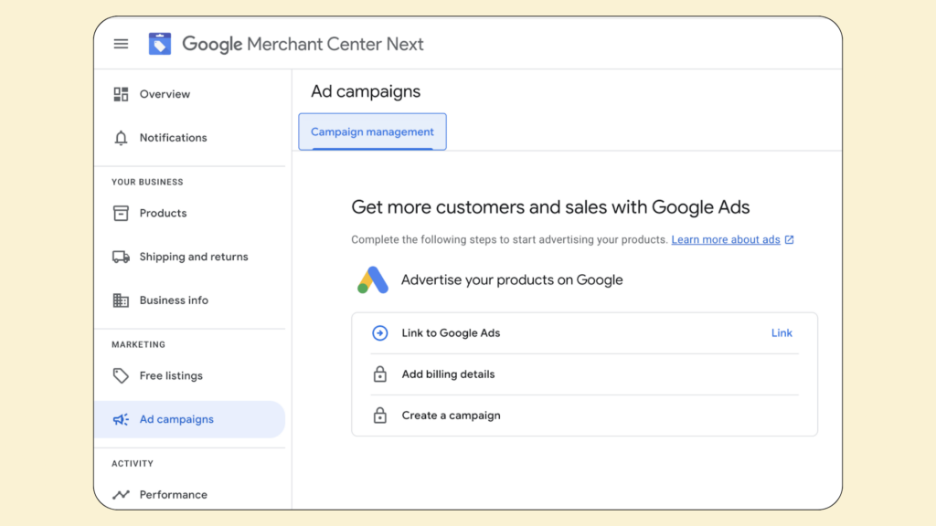Switch to the Campaign management tab
This screenshot has width=936, height=526.
[x=373, y=131]
